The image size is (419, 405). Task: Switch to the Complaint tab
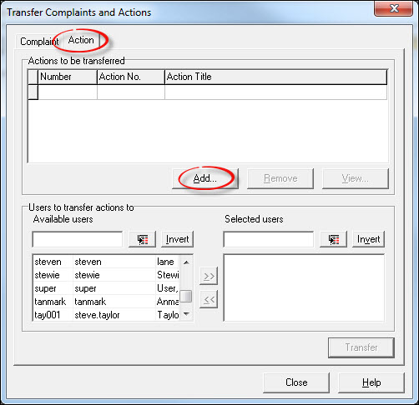[39, 42]
